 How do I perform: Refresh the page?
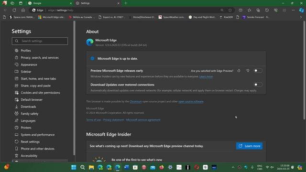pos(14,10)
